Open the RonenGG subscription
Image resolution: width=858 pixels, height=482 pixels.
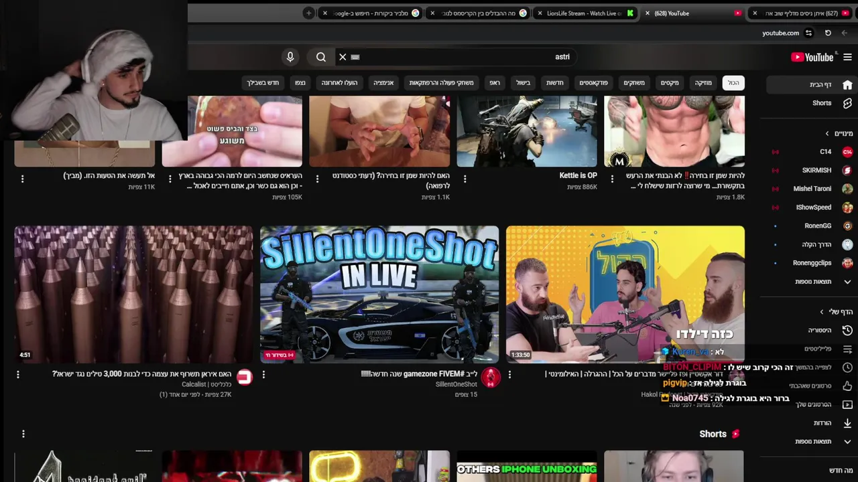coord(809,226)
